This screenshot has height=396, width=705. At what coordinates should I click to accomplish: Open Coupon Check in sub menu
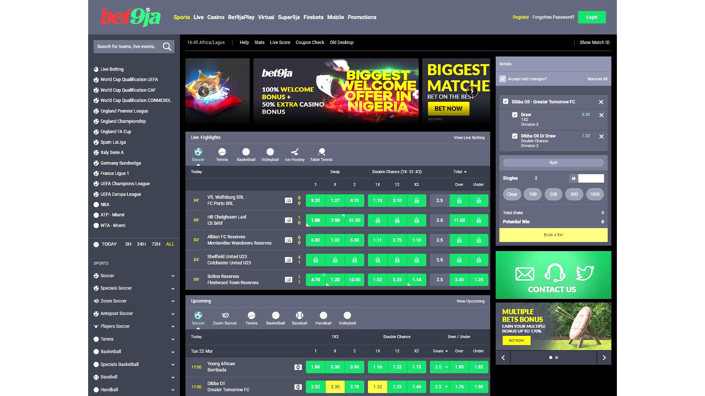click(x=310, y=43)
